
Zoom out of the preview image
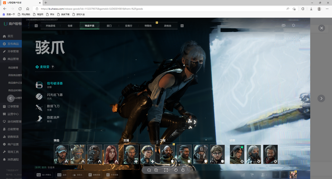[149, 170]
